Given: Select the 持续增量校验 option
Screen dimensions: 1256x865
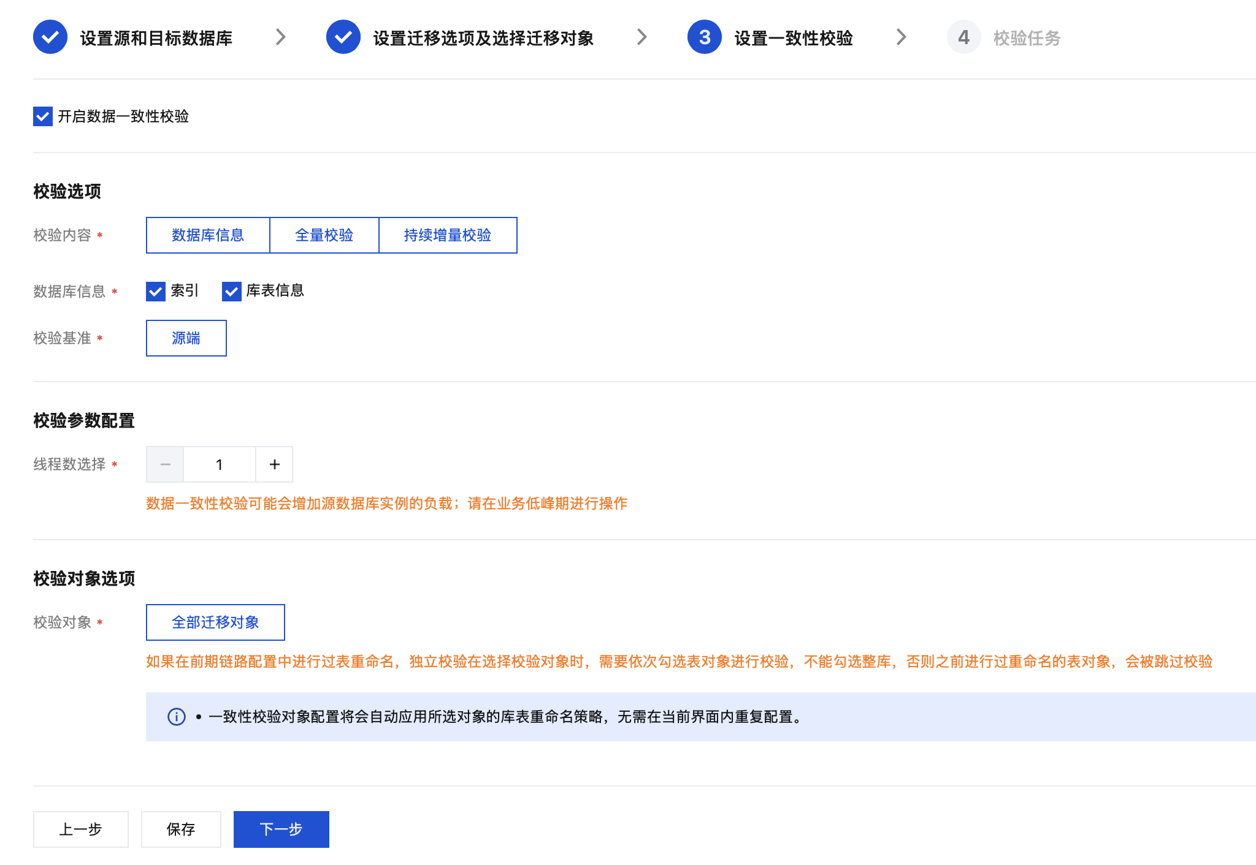Looking at the screenshot, I should point(448,235).
